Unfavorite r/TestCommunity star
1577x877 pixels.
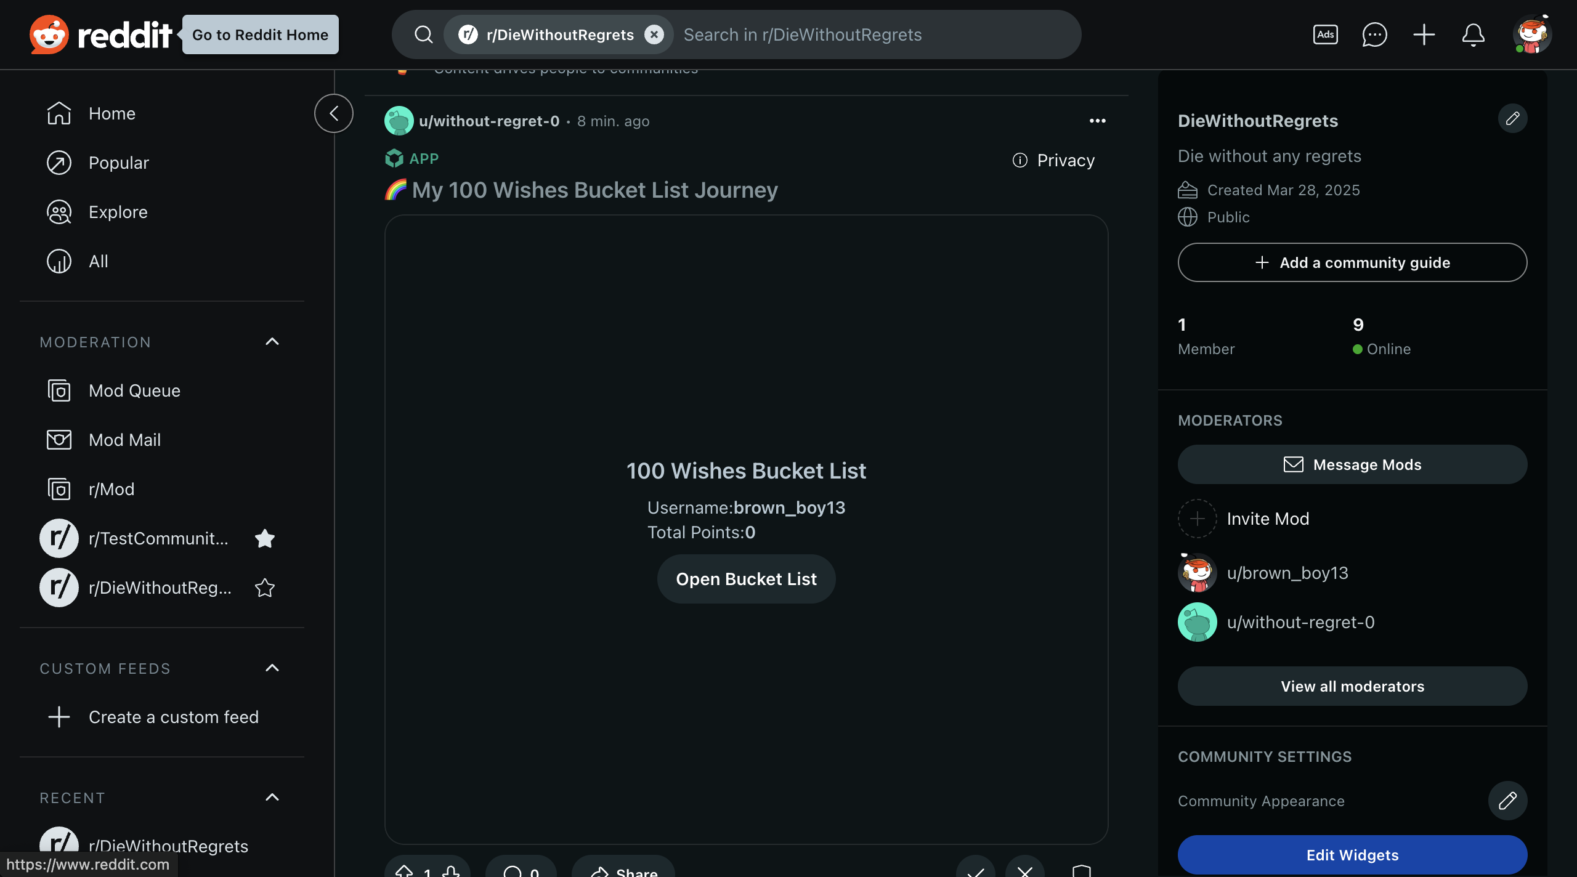[265, 538]
